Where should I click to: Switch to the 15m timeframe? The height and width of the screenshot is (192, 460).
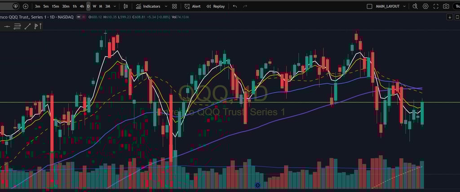point(55,6)
